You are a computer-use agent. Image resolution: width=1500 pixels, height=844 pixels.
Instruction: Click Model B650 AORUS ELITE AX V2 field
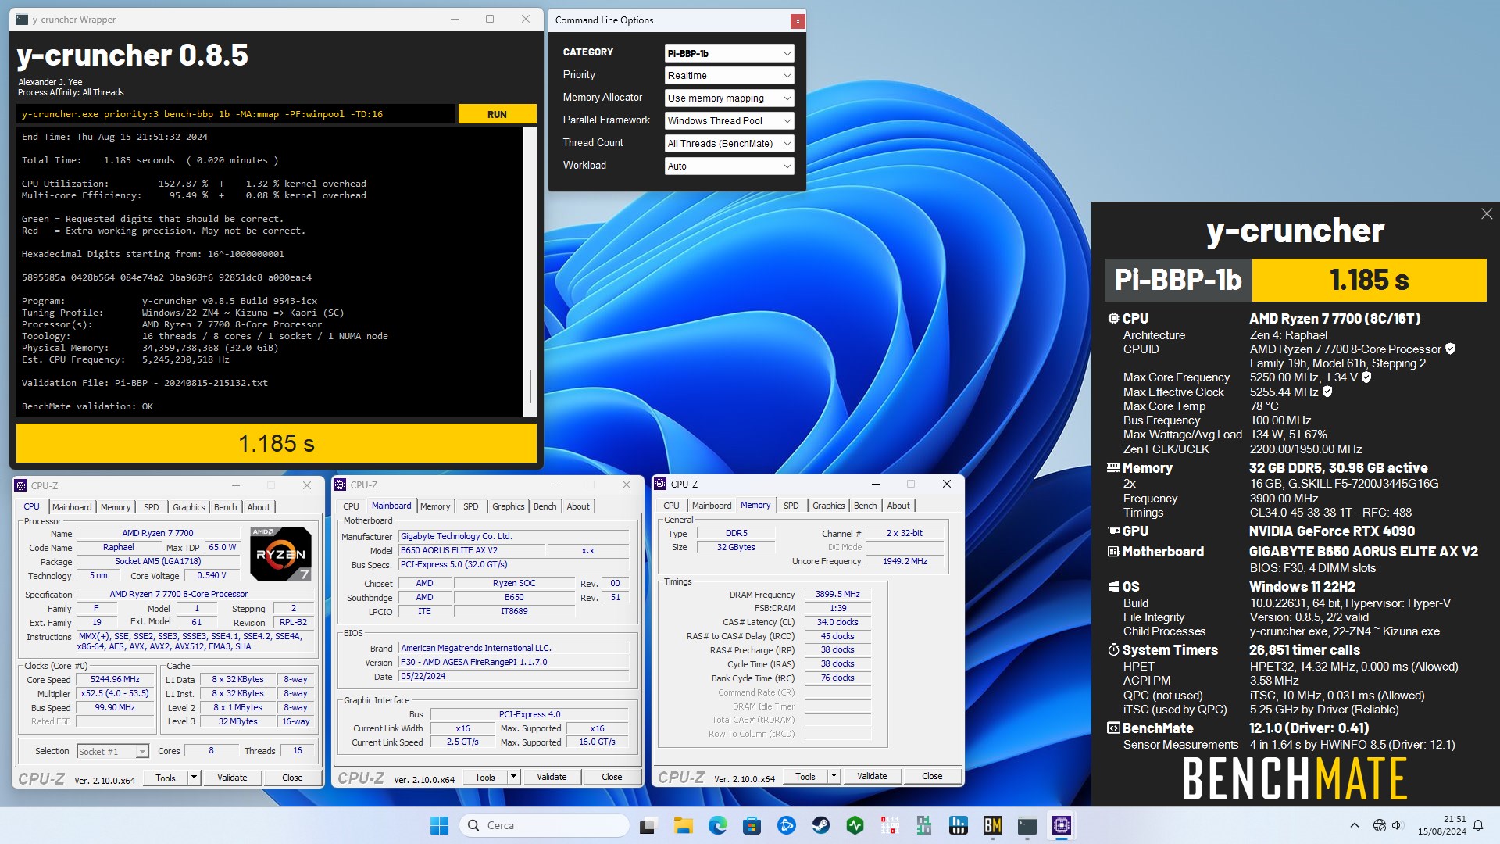pyautogui.click(x=471, y=550)
